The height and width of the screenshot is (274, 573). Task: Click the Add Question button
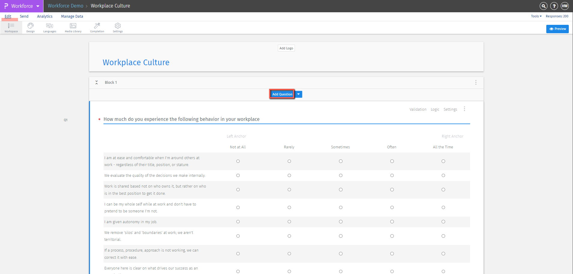282,94
